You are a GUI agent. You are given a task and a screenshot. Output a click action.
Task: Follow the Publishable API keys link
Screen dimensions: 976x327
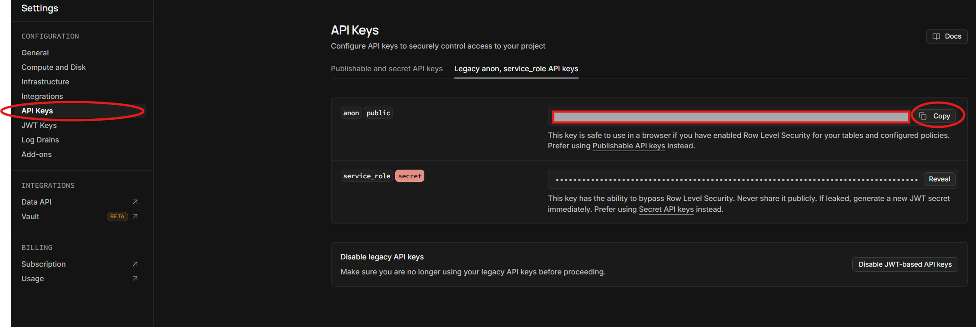(x=629, y=146)
